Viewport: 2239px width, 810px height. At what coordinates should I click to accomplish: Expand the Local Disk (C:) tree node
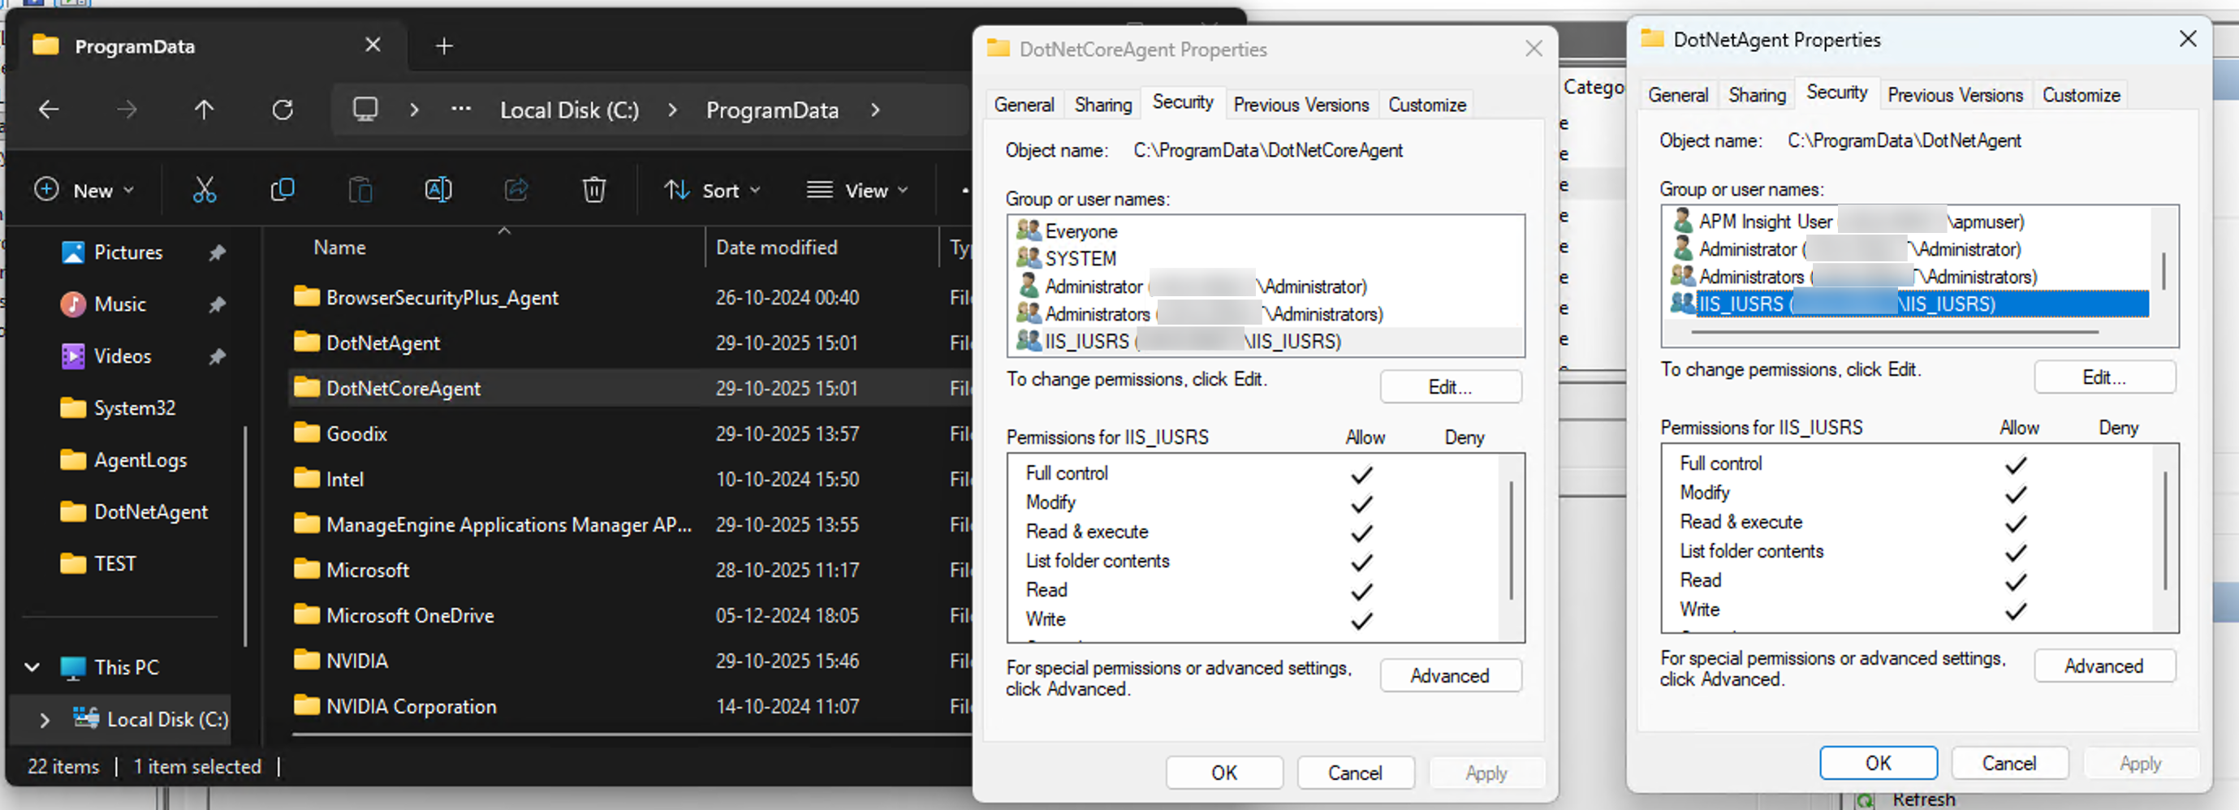tap(45, 720)
